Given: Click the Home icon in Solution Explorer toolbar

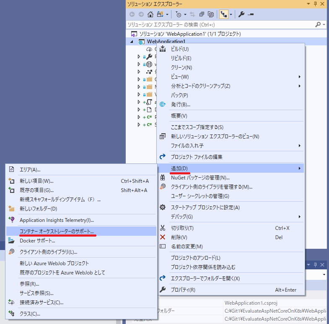Looking at the screenshot, I should pos(150,14).
